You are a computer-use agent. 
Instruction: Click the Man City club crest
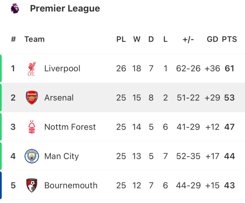tap(32, 156)
